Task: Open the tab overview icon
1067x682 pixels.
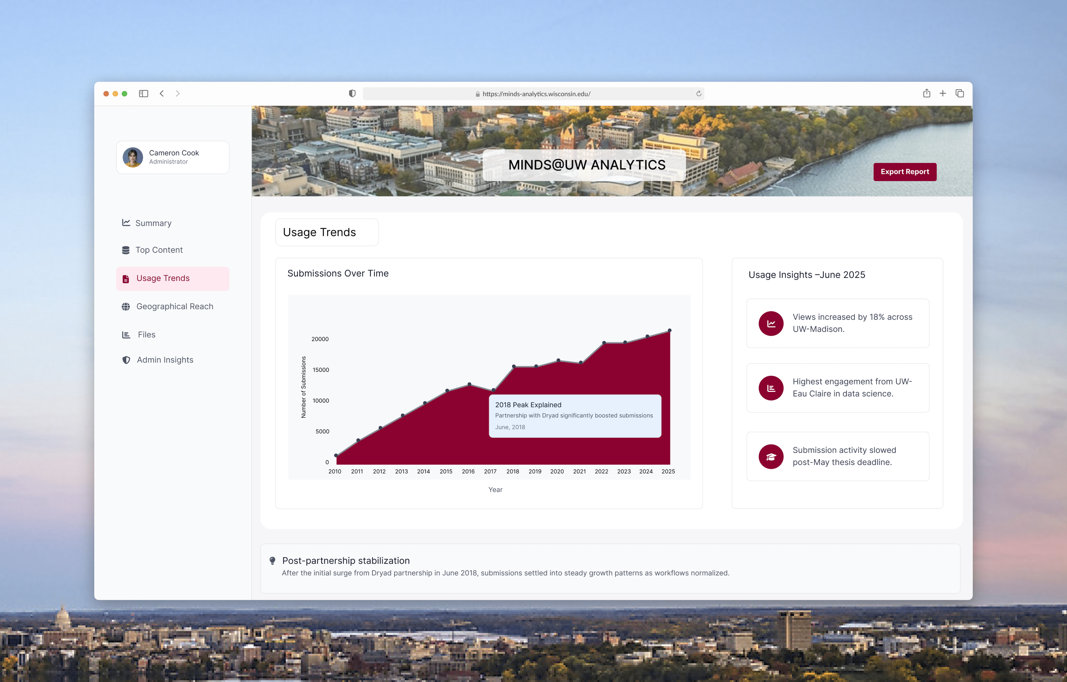Action: (959, 93)
